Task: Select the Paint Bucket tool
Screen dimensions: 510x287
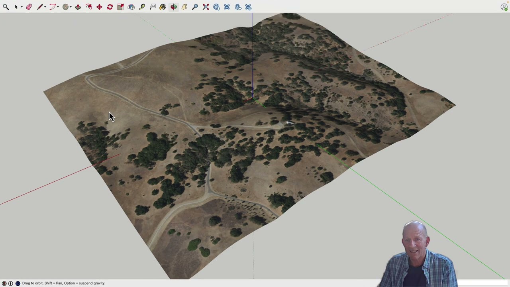Action: [x=163, y=7]
